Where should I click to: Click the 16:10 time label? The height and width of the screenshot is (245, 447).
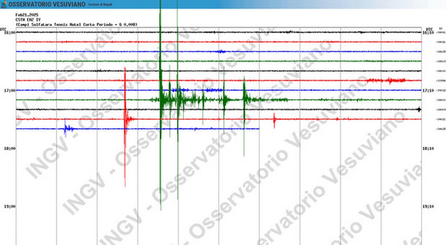pos(428,33)
